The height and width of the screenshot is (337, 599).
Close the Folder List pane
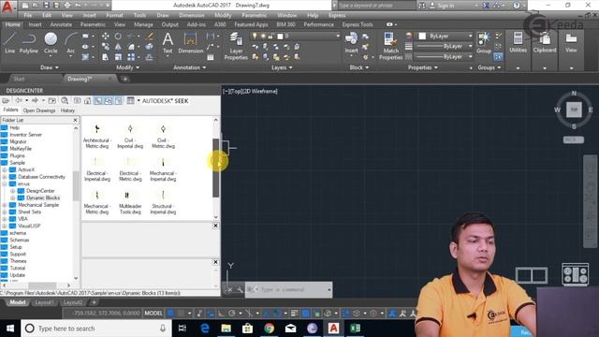pyautogui.click(x=75, y=120)
